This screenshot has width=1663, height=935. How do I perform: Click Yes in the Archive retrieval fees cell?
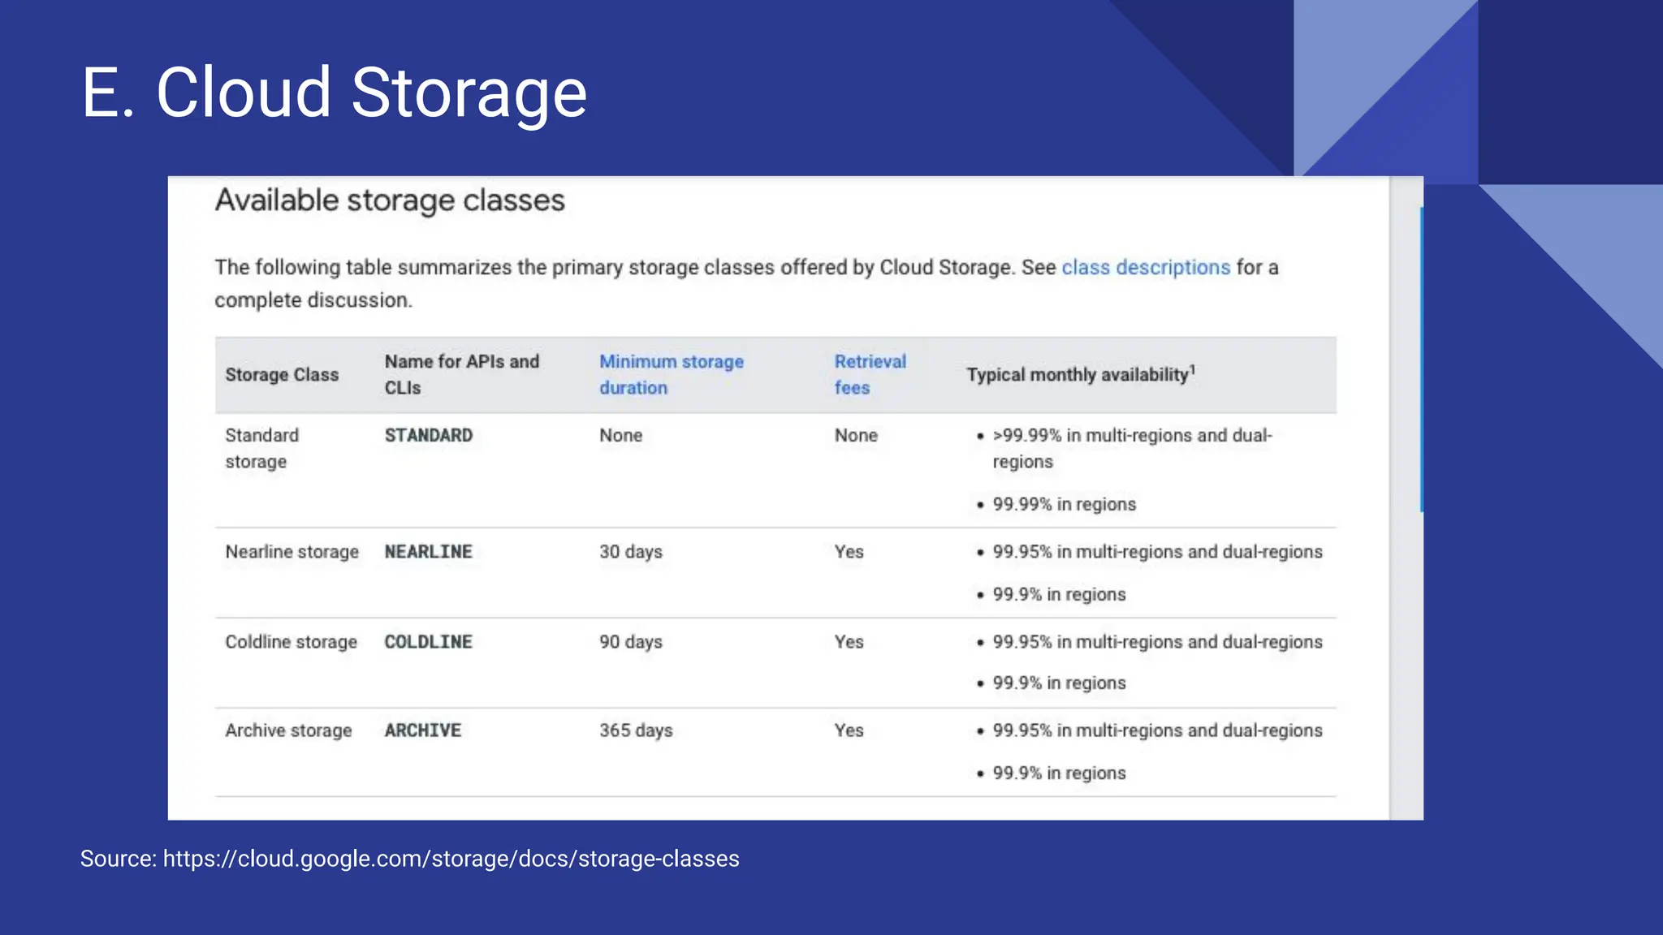pos(849,730)
